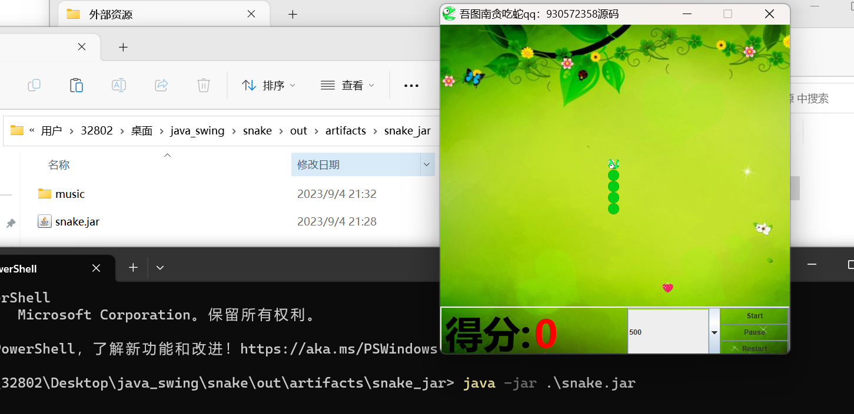Expand the speed combo box arrow showing 500
This screenshot has width=854, height=414.
715,332
